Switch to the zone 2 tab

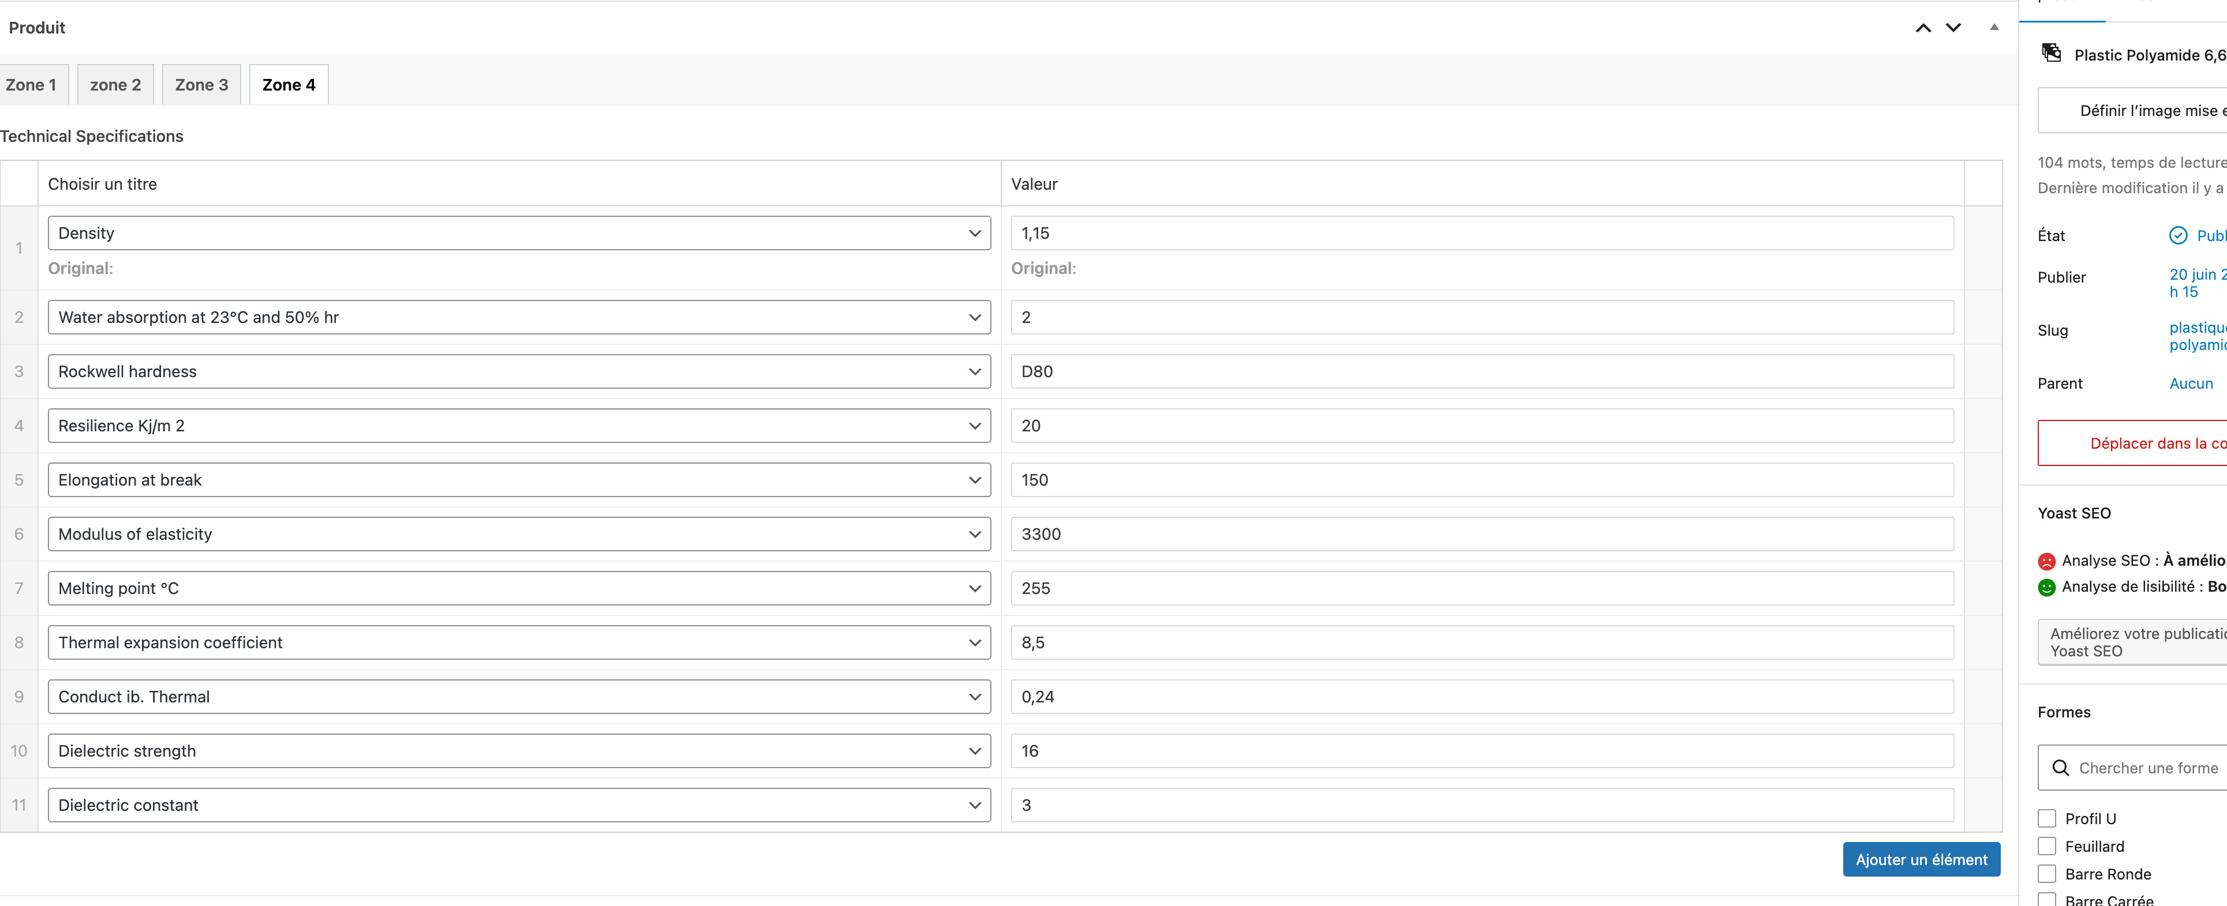tap(115, 85)
